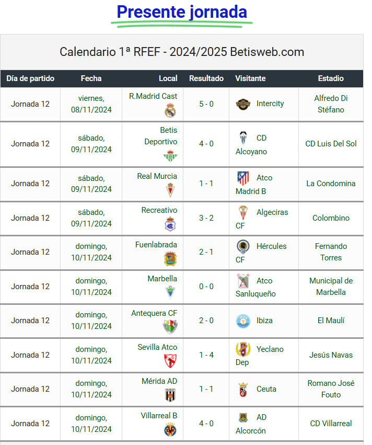
Task: Click the Sevilla Atco crest
Action: coord(170,361)
